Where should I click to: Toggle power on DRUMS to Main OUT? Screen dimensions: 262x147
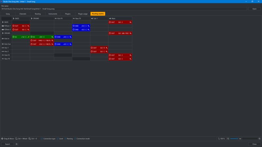110,33
